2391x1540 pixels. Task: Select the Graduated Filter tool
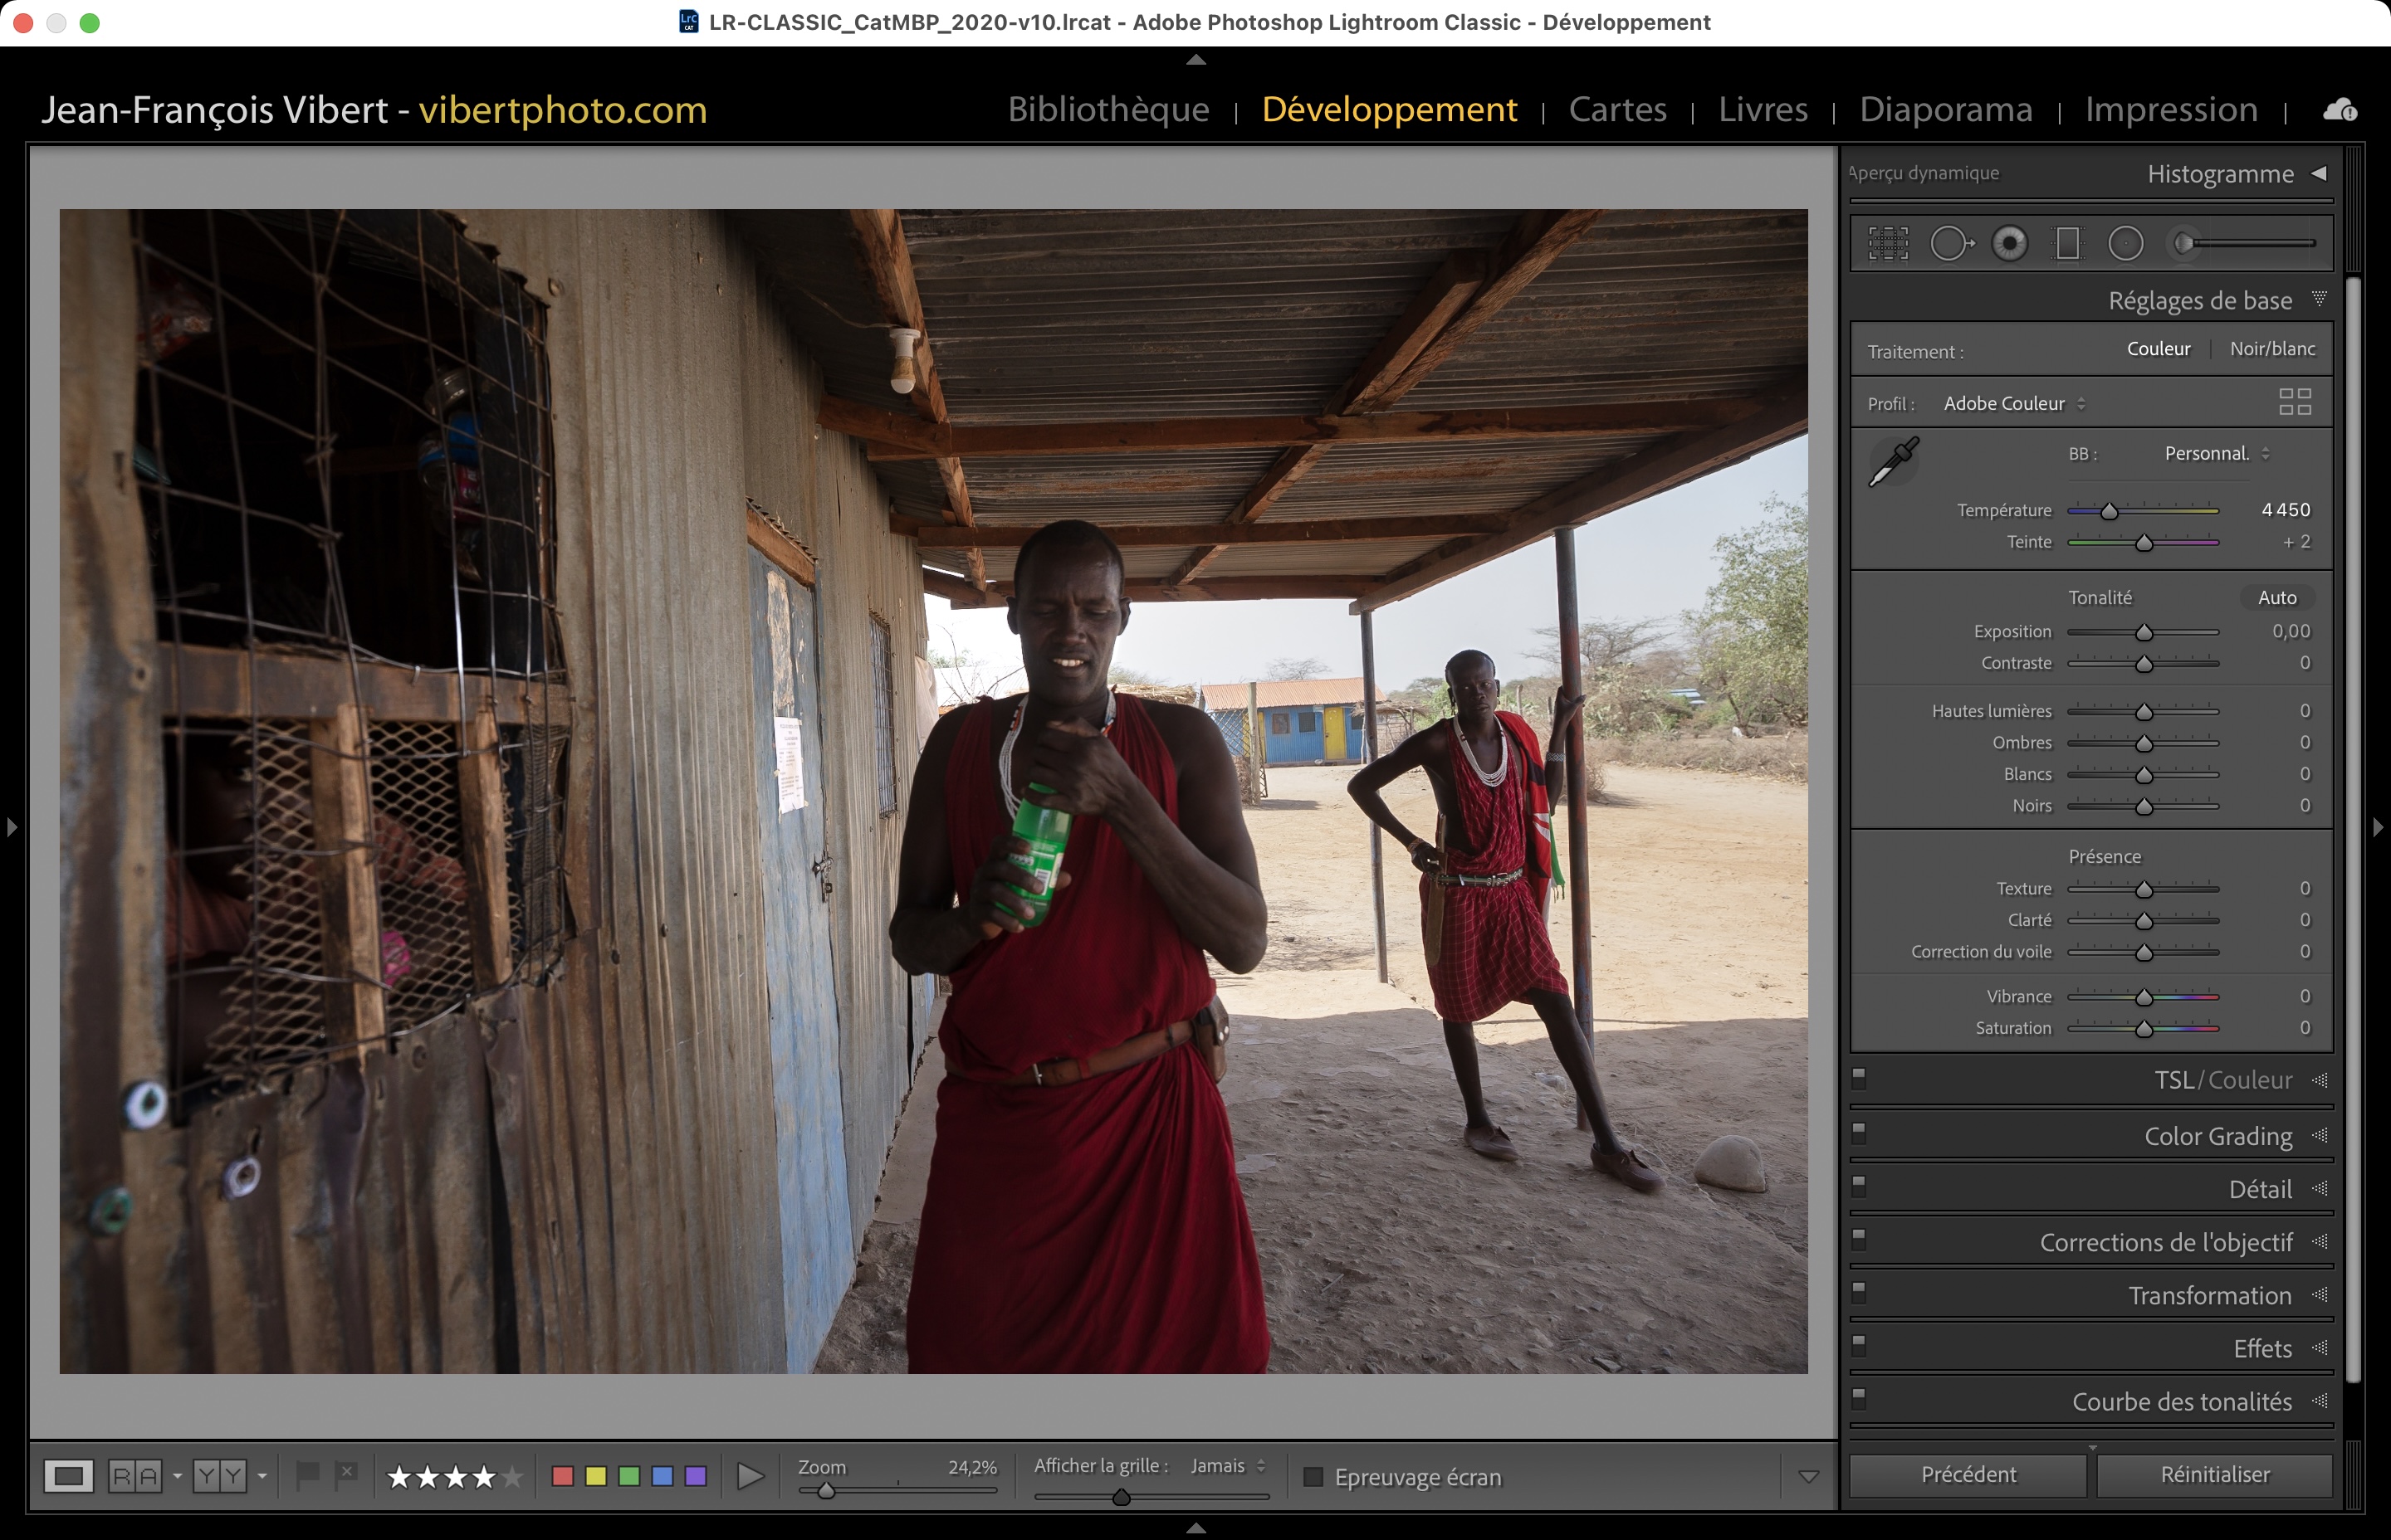tap(2067, 243)
